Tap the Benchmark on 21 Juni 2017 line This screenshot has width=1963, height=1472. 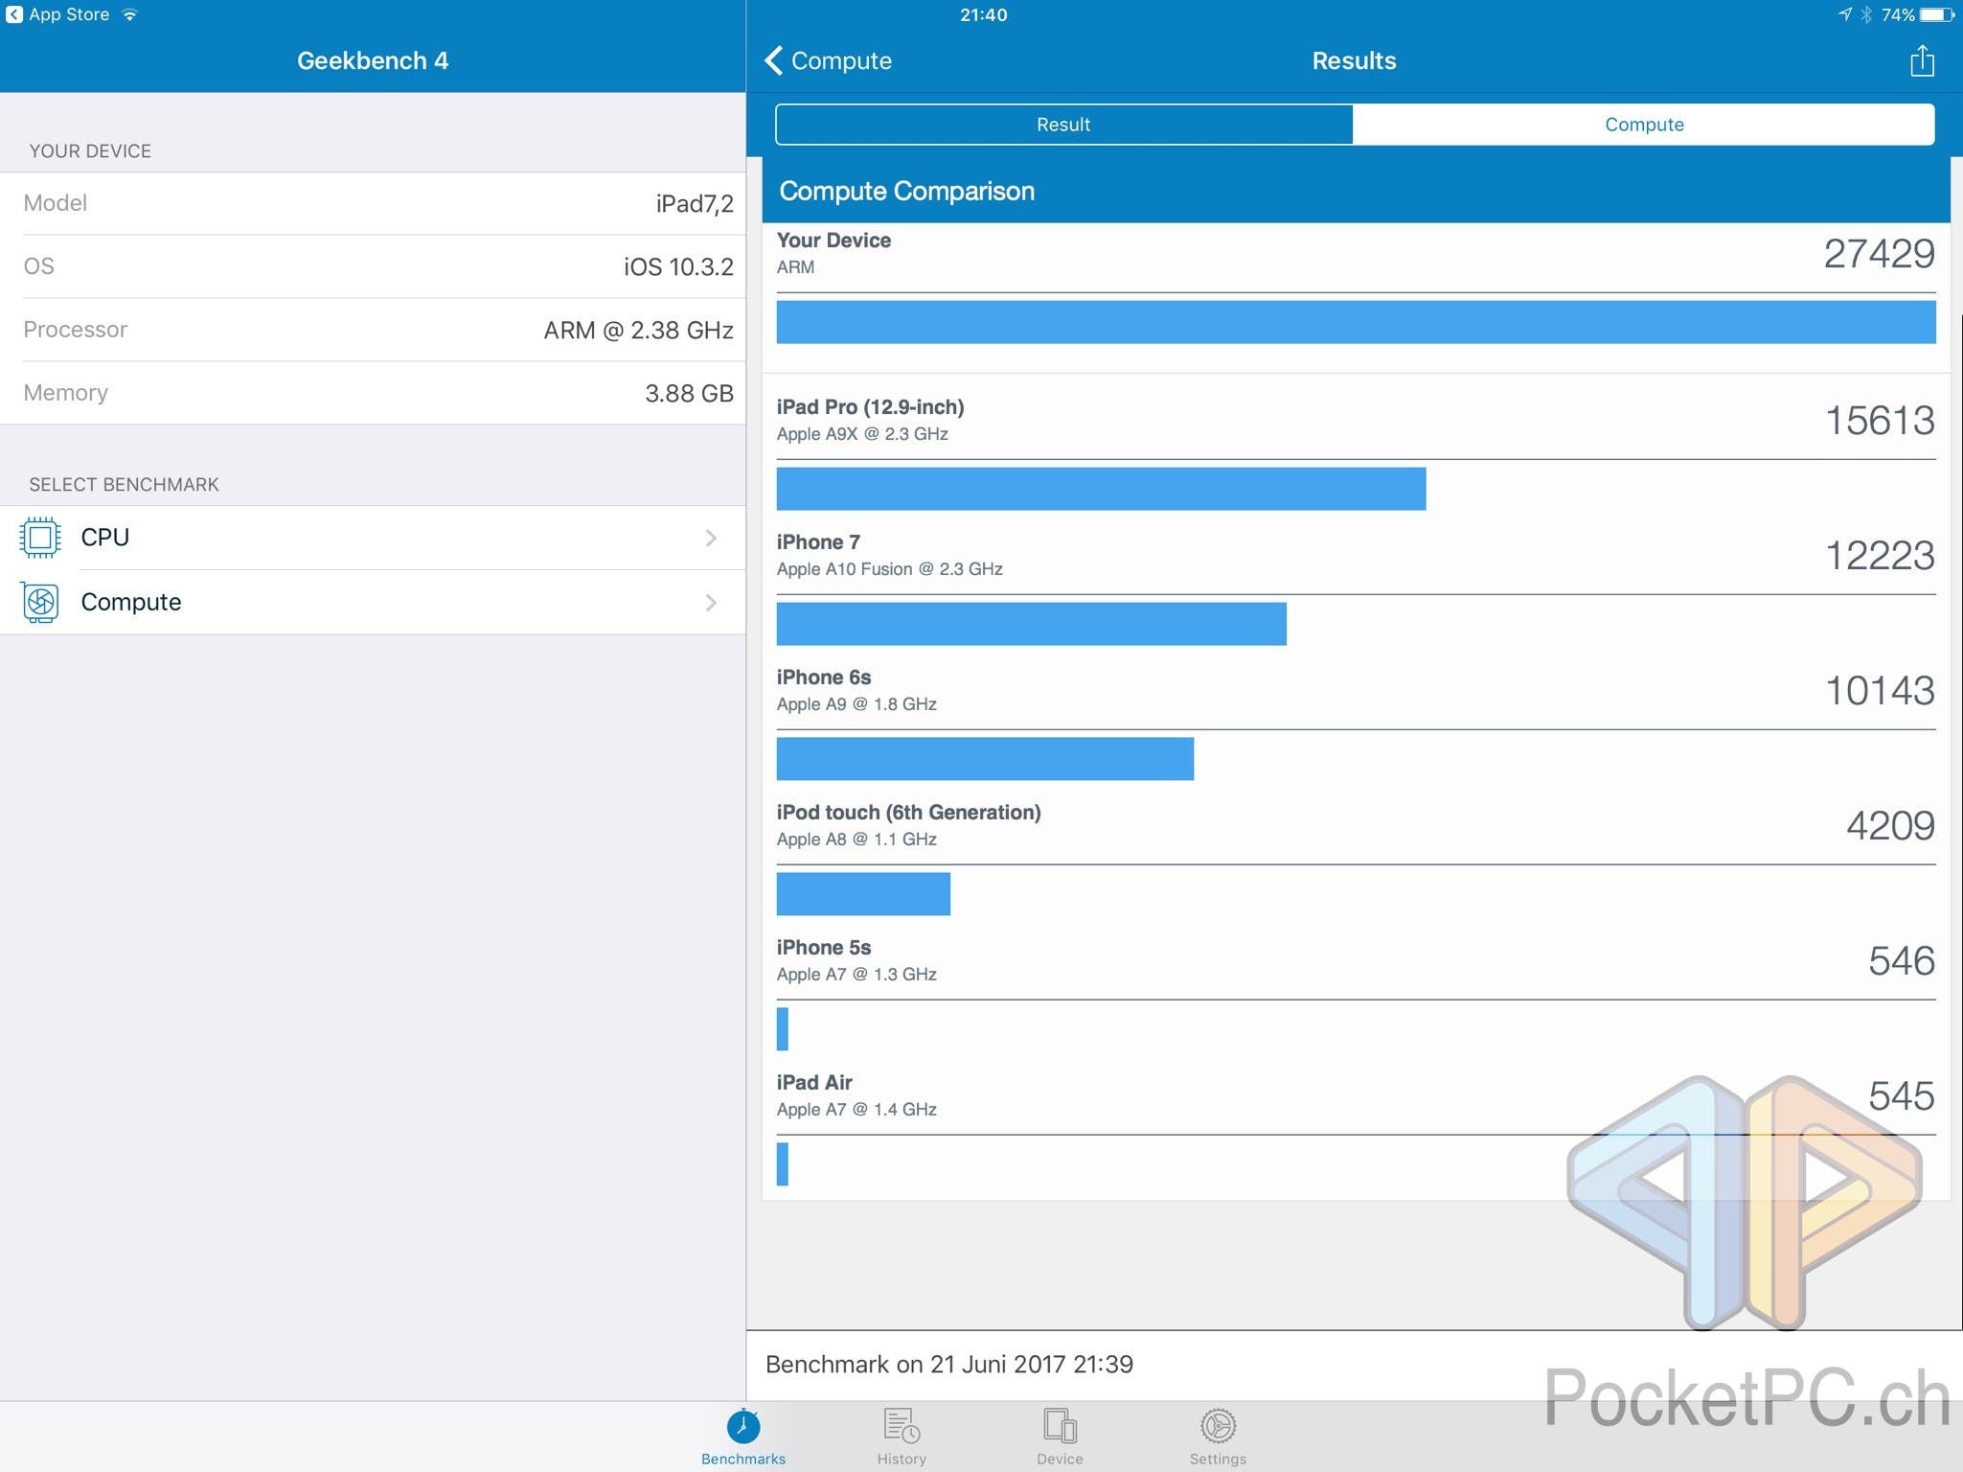[x=948, y=1365]
